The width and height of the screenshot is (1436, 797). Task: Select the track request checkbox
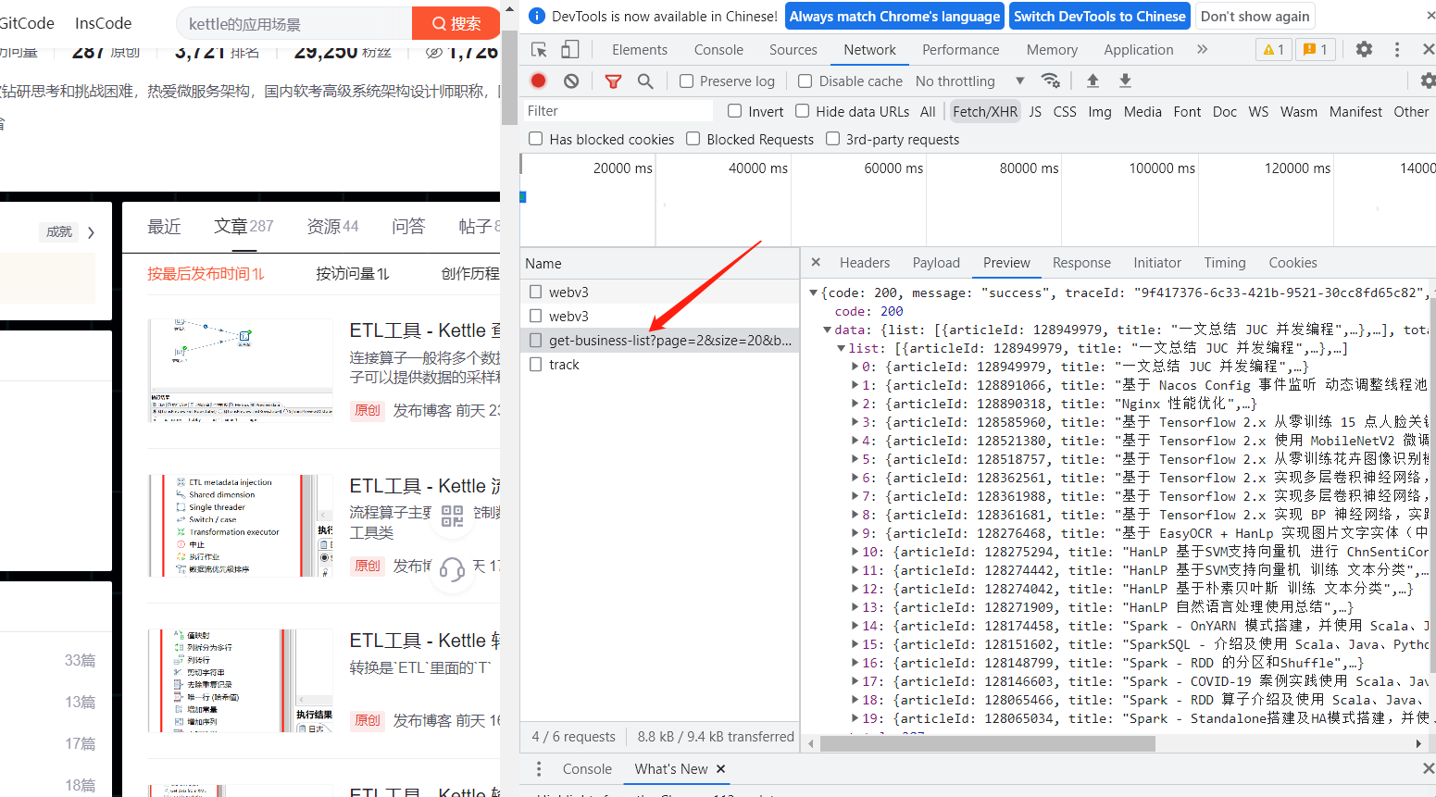coord(535,364)
